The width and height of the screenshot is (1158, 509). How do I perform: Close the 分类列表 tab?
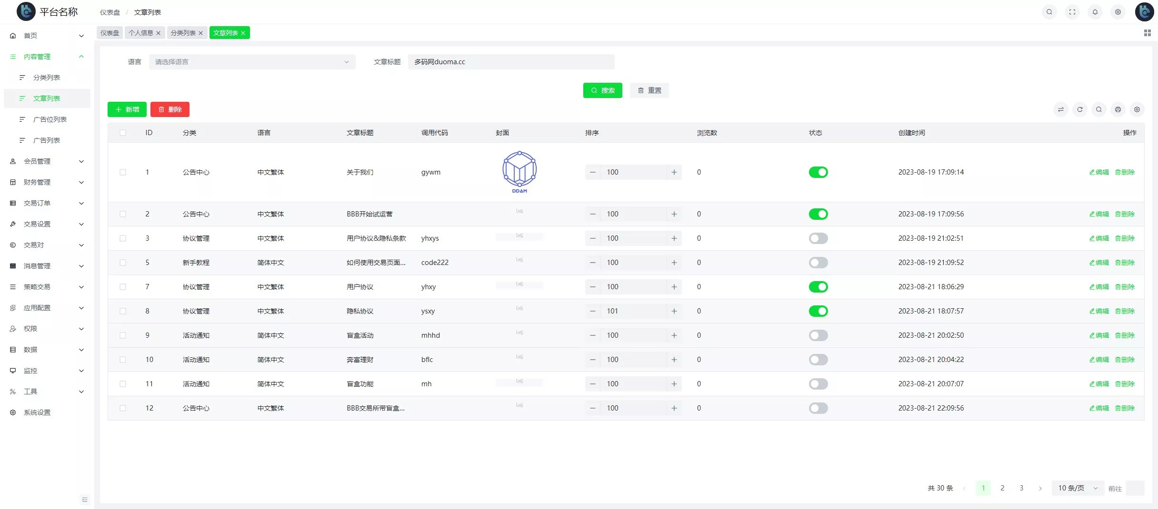click(x=201, y=33)
